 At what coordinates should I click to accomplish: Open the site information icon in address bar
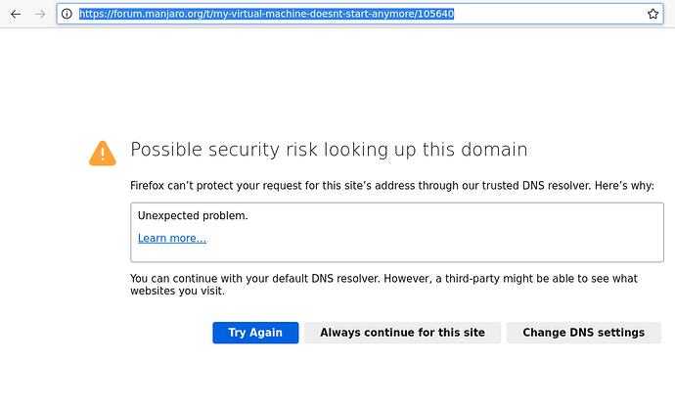pos(67,15)
